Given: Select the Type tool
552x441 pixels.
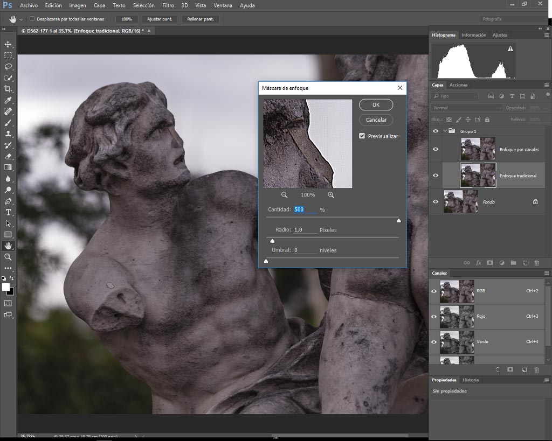Looking at the screenshot, I should [x=8, y=212].
